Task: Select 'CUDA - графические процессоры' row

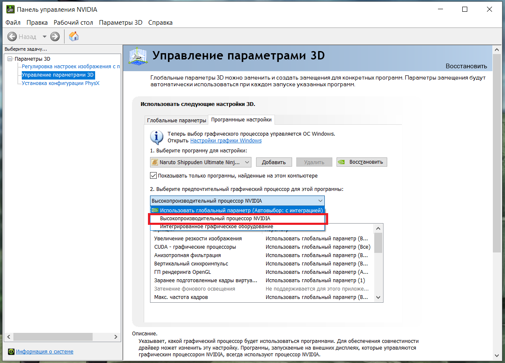Action: pos(262,247)
